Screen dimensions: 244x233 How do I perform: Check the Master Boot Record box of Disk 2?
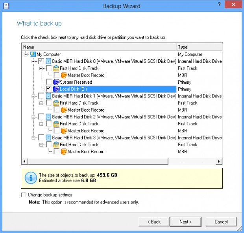[x=57, y=130]
